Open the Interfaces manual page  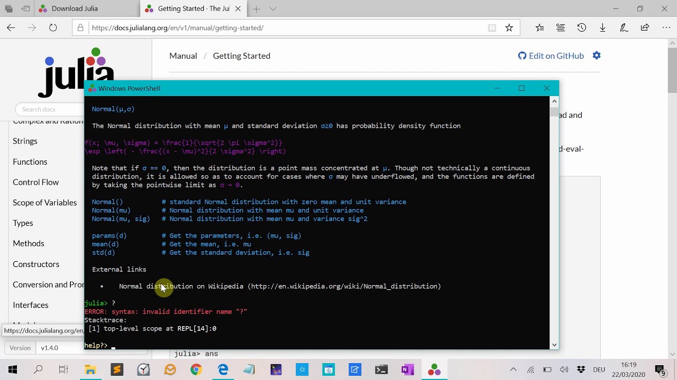tap(30, 305)
